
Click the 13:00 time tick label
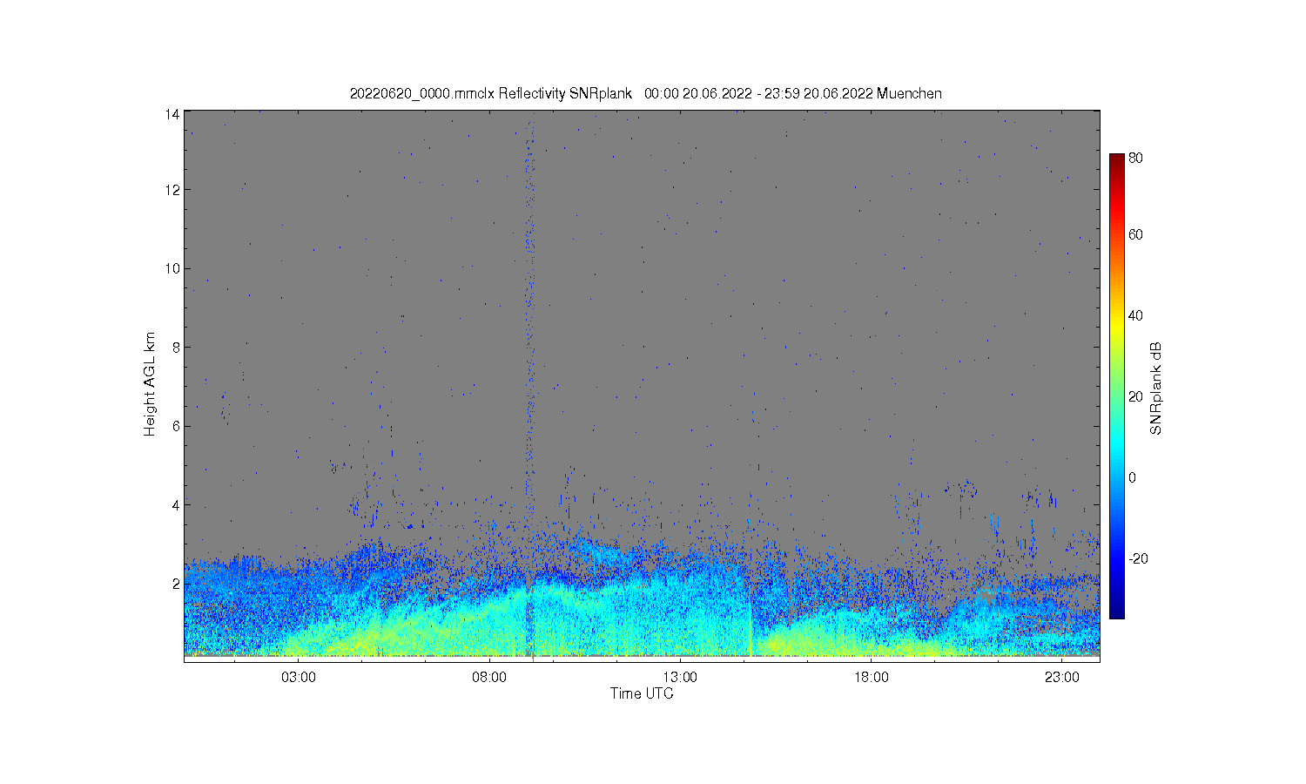(680, 677)
